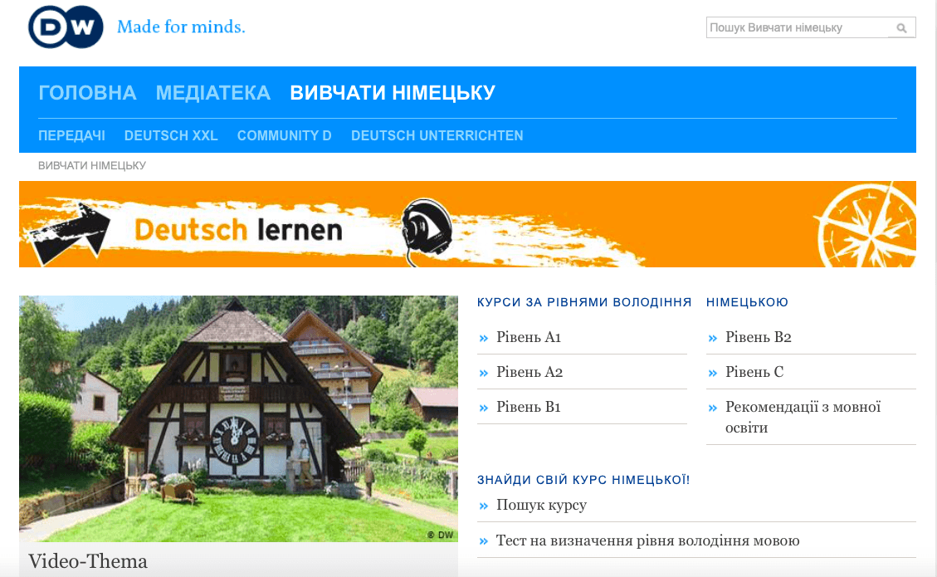
Task: Open the language level placement test link
Action: (x=647, y=540)
